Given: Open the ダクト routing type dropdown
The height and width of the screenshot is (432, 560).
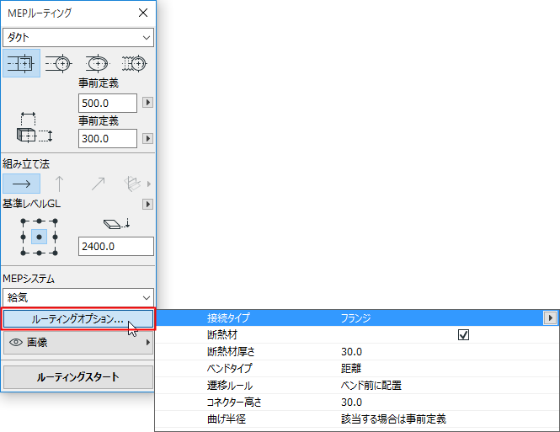Looking at the screenshot, I should 78,38.
